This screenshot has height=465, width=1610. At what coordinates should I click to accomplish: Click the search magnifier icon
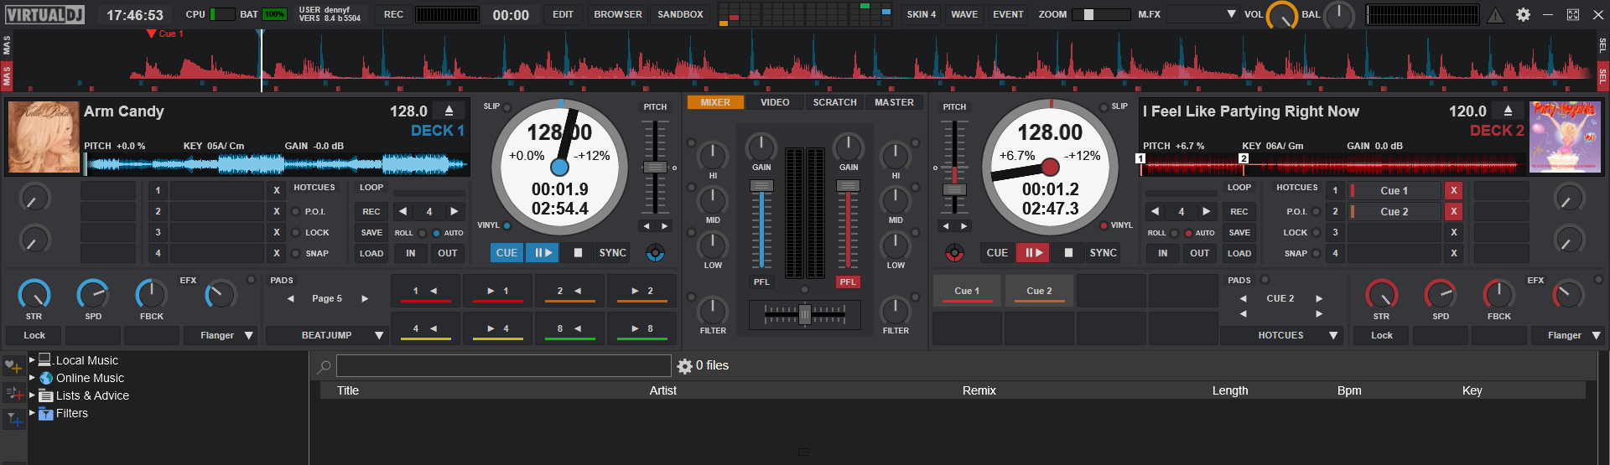(x=324, y=366)
